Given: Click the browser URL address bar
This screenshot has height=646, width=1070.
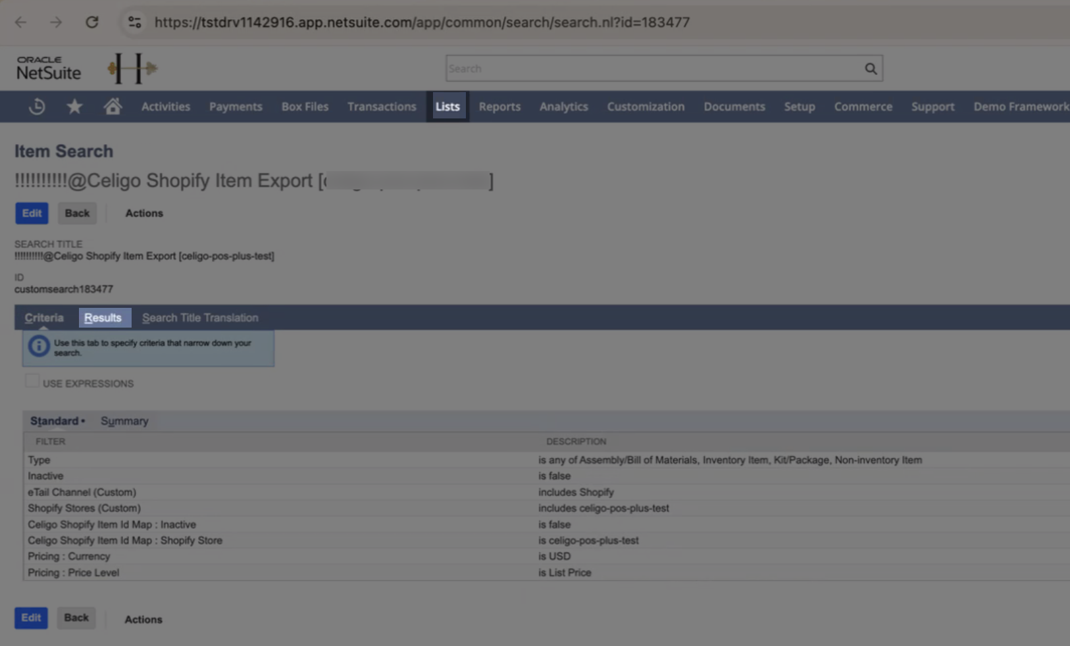Looking at the screenshot, I should click(422, 22).
